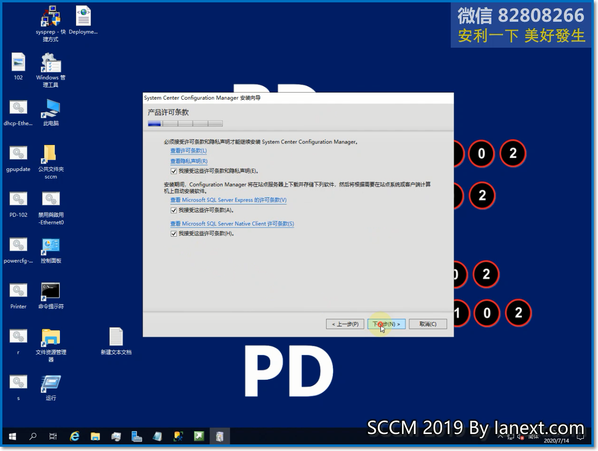Open the Windows Start menu
This screenshot has height=451, width=598.
12,436
